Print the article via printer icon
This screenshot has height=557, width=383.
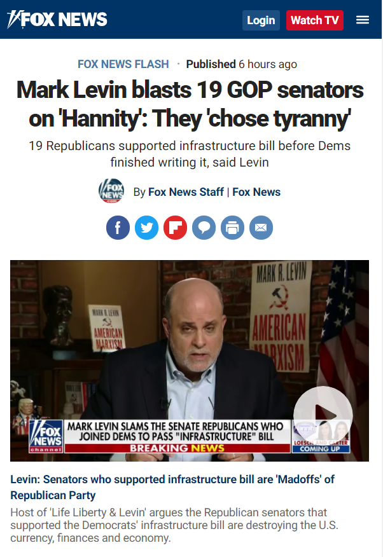click(232, 228)
